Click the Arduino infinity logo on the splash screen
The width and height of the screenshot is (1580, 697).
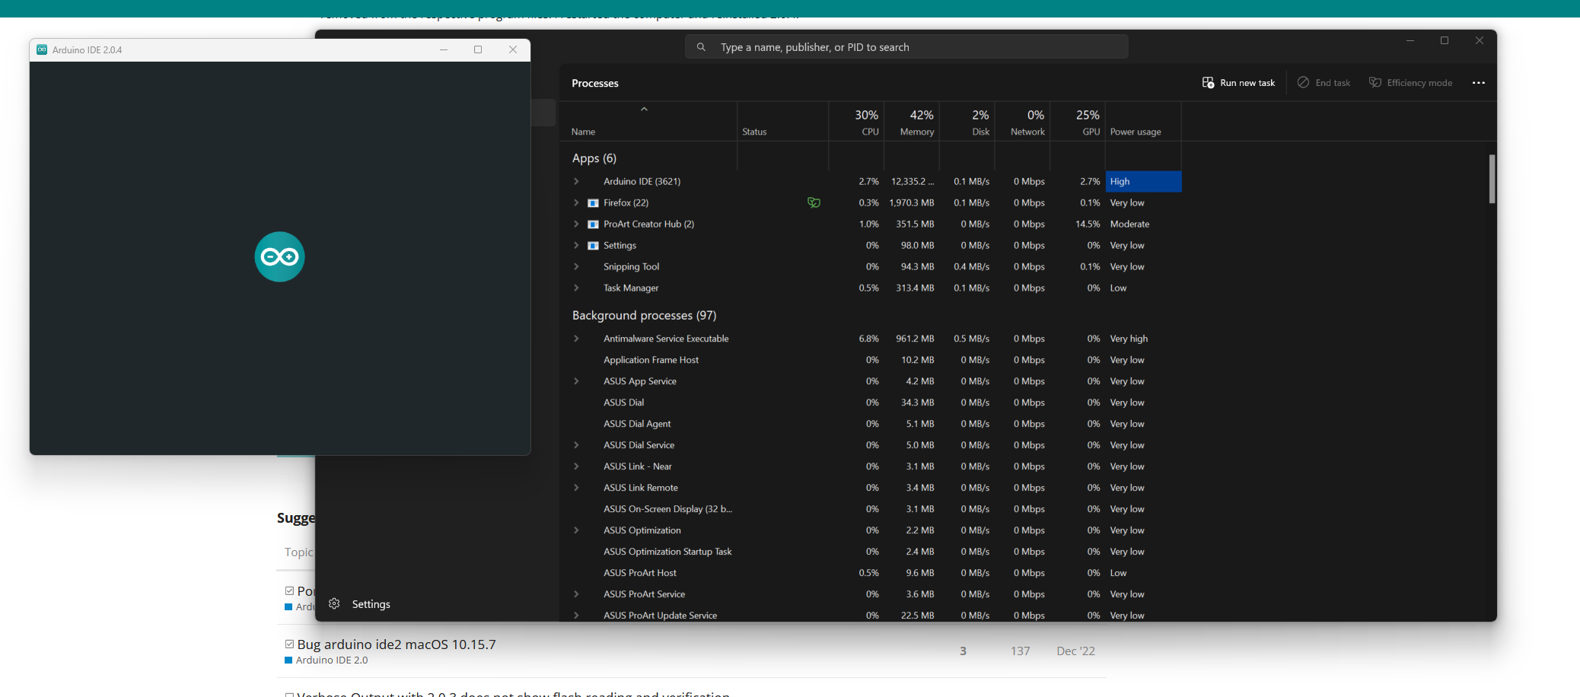pyautogui.click(x=280, y=257)
